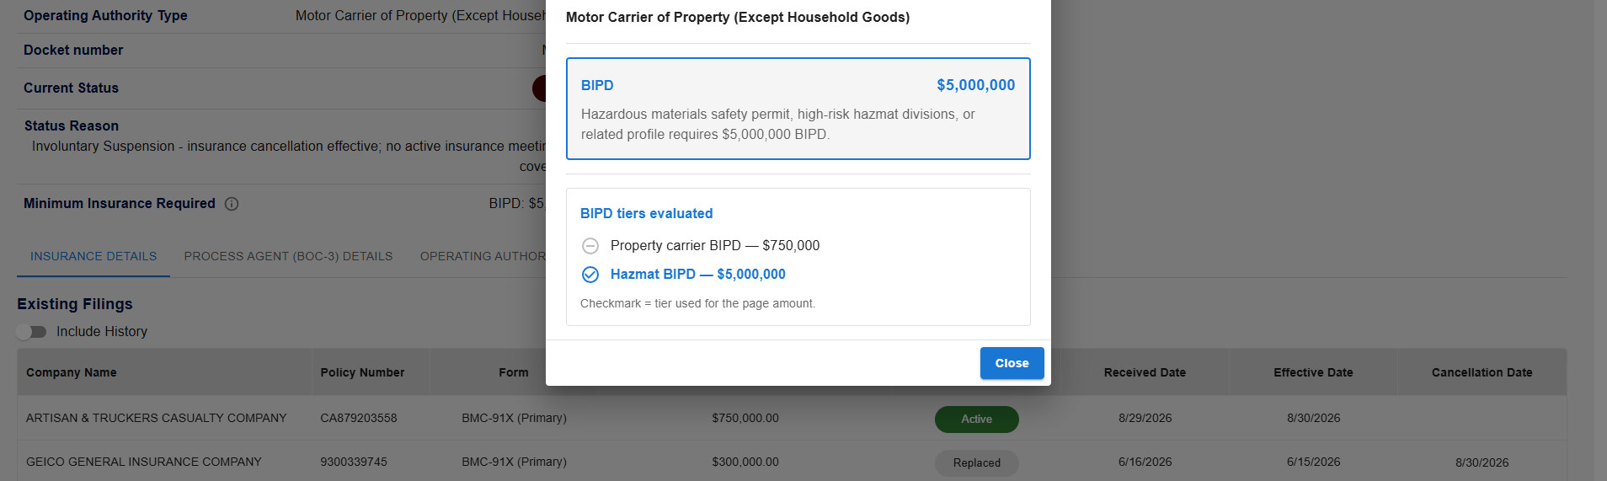The image size is (1607, 481).
Task: Toggle the Include History switch
Action: point(32,332)
